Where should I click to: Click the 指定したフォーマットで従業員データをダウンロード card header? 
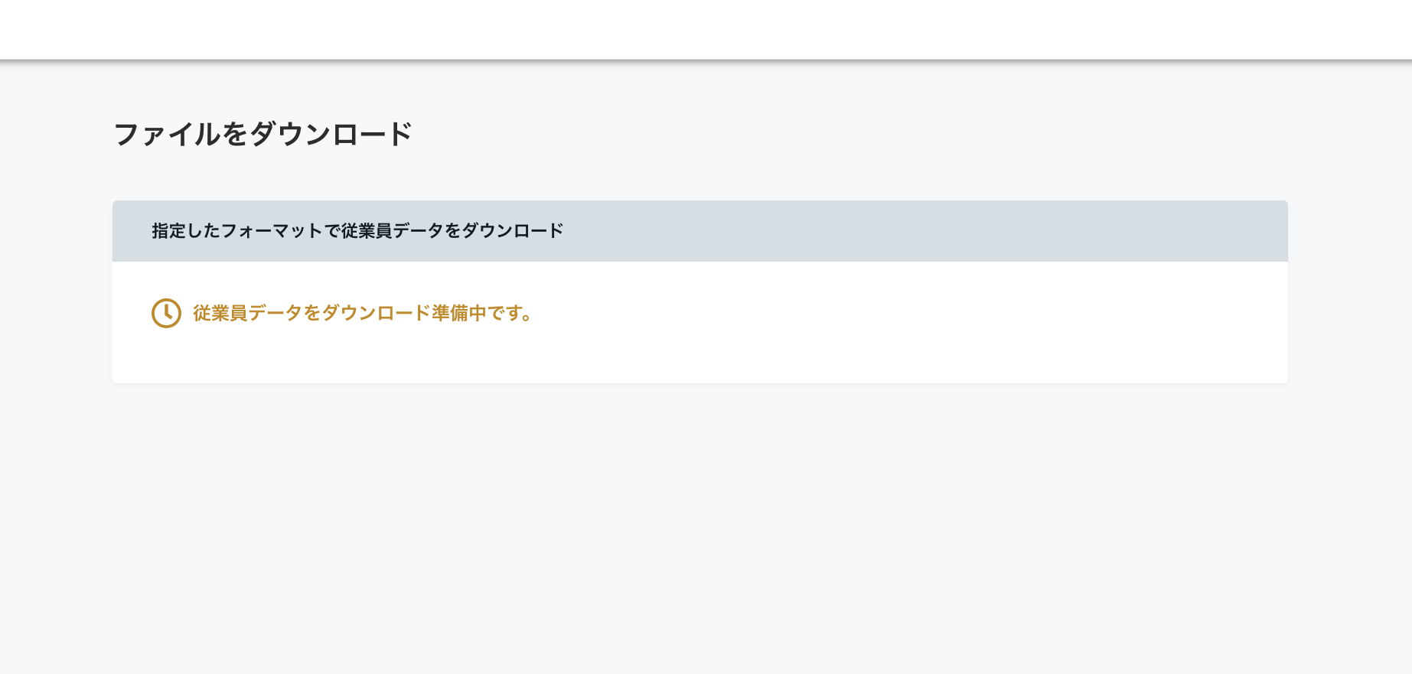(699, 231)
